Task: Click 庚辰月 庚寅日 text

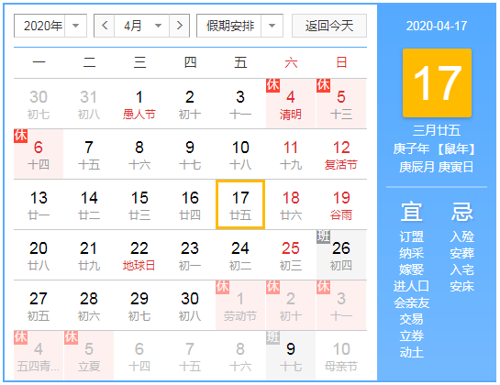Action: [437, 167]
